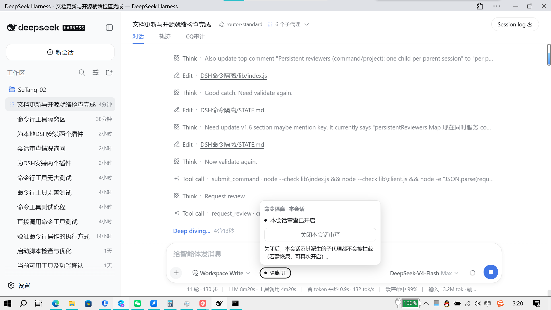Open first DSH命令隔离/STATE.md edit link

tap(232, 110)
